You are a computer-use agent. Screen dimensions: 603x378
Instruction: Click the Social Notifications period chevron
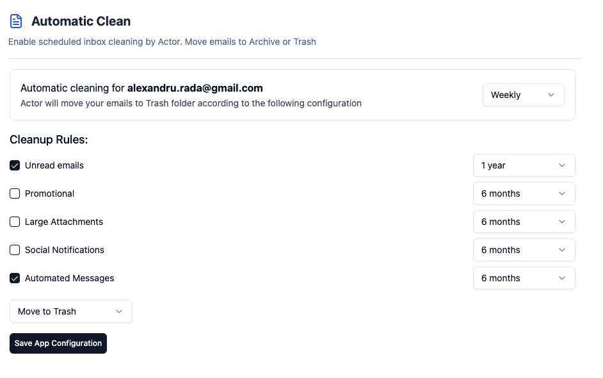point(562,250)
